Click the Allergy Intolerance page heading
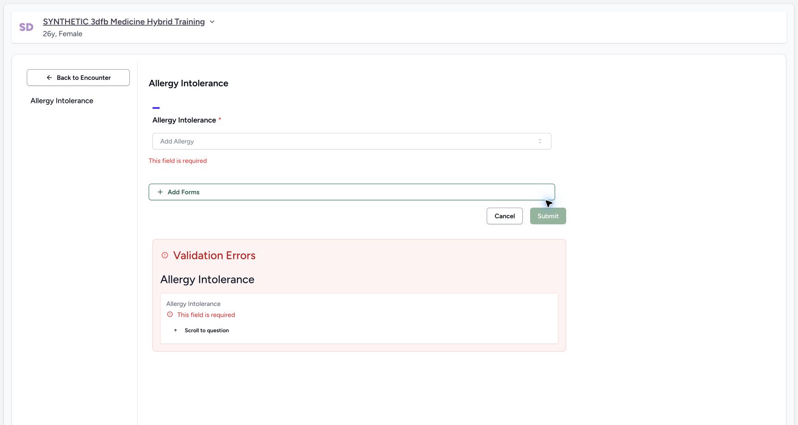 coord(188,84)
